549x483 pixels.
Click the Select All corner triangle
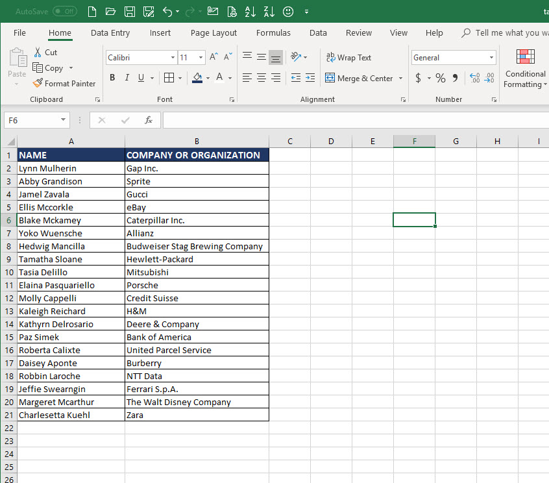point(10,141)
